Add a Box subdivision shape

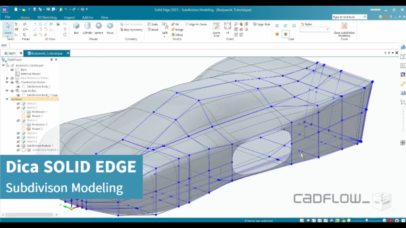pyautogui.click(x=76, y=28)
